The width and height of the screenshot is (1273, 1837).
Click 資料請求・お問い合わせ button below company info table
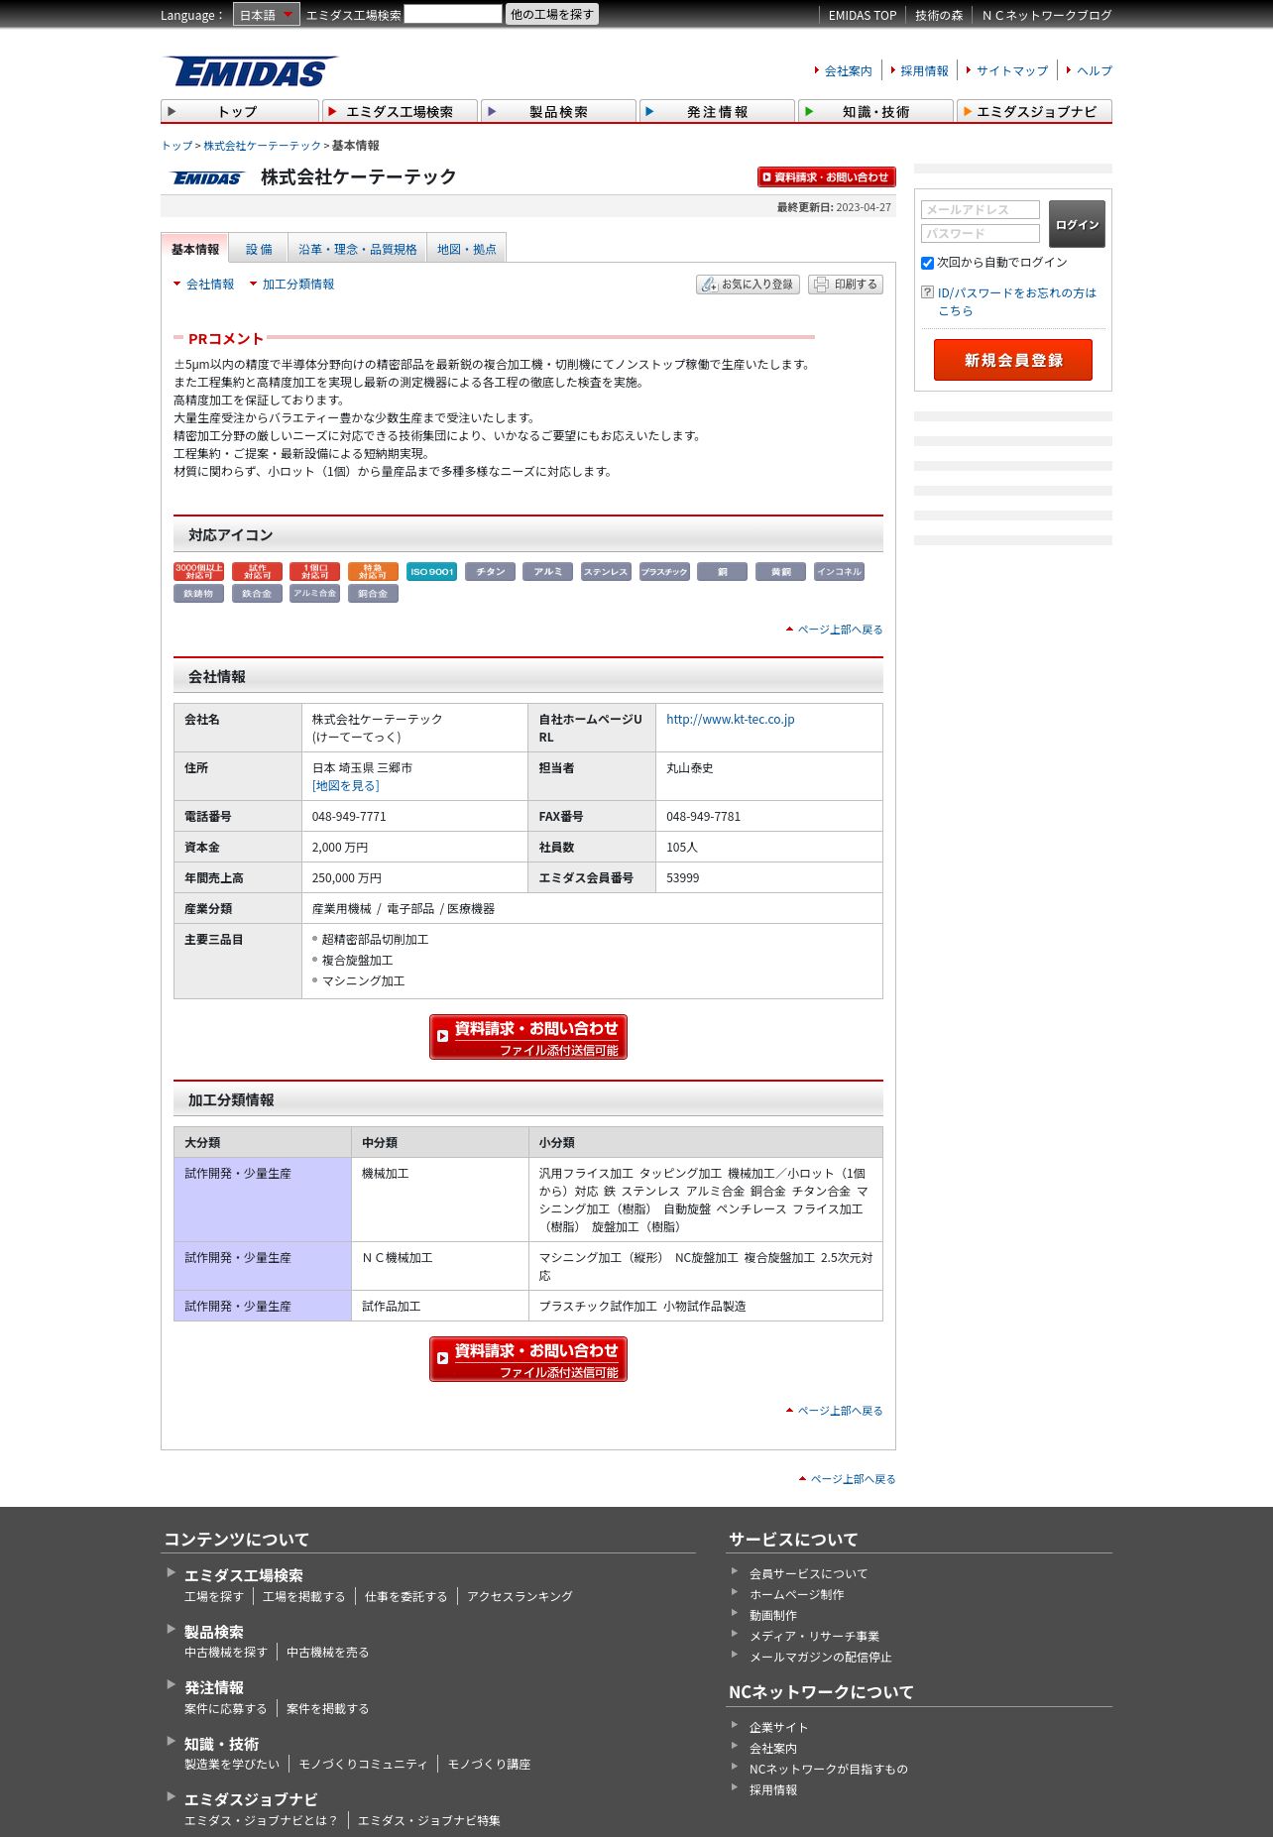528,1037
